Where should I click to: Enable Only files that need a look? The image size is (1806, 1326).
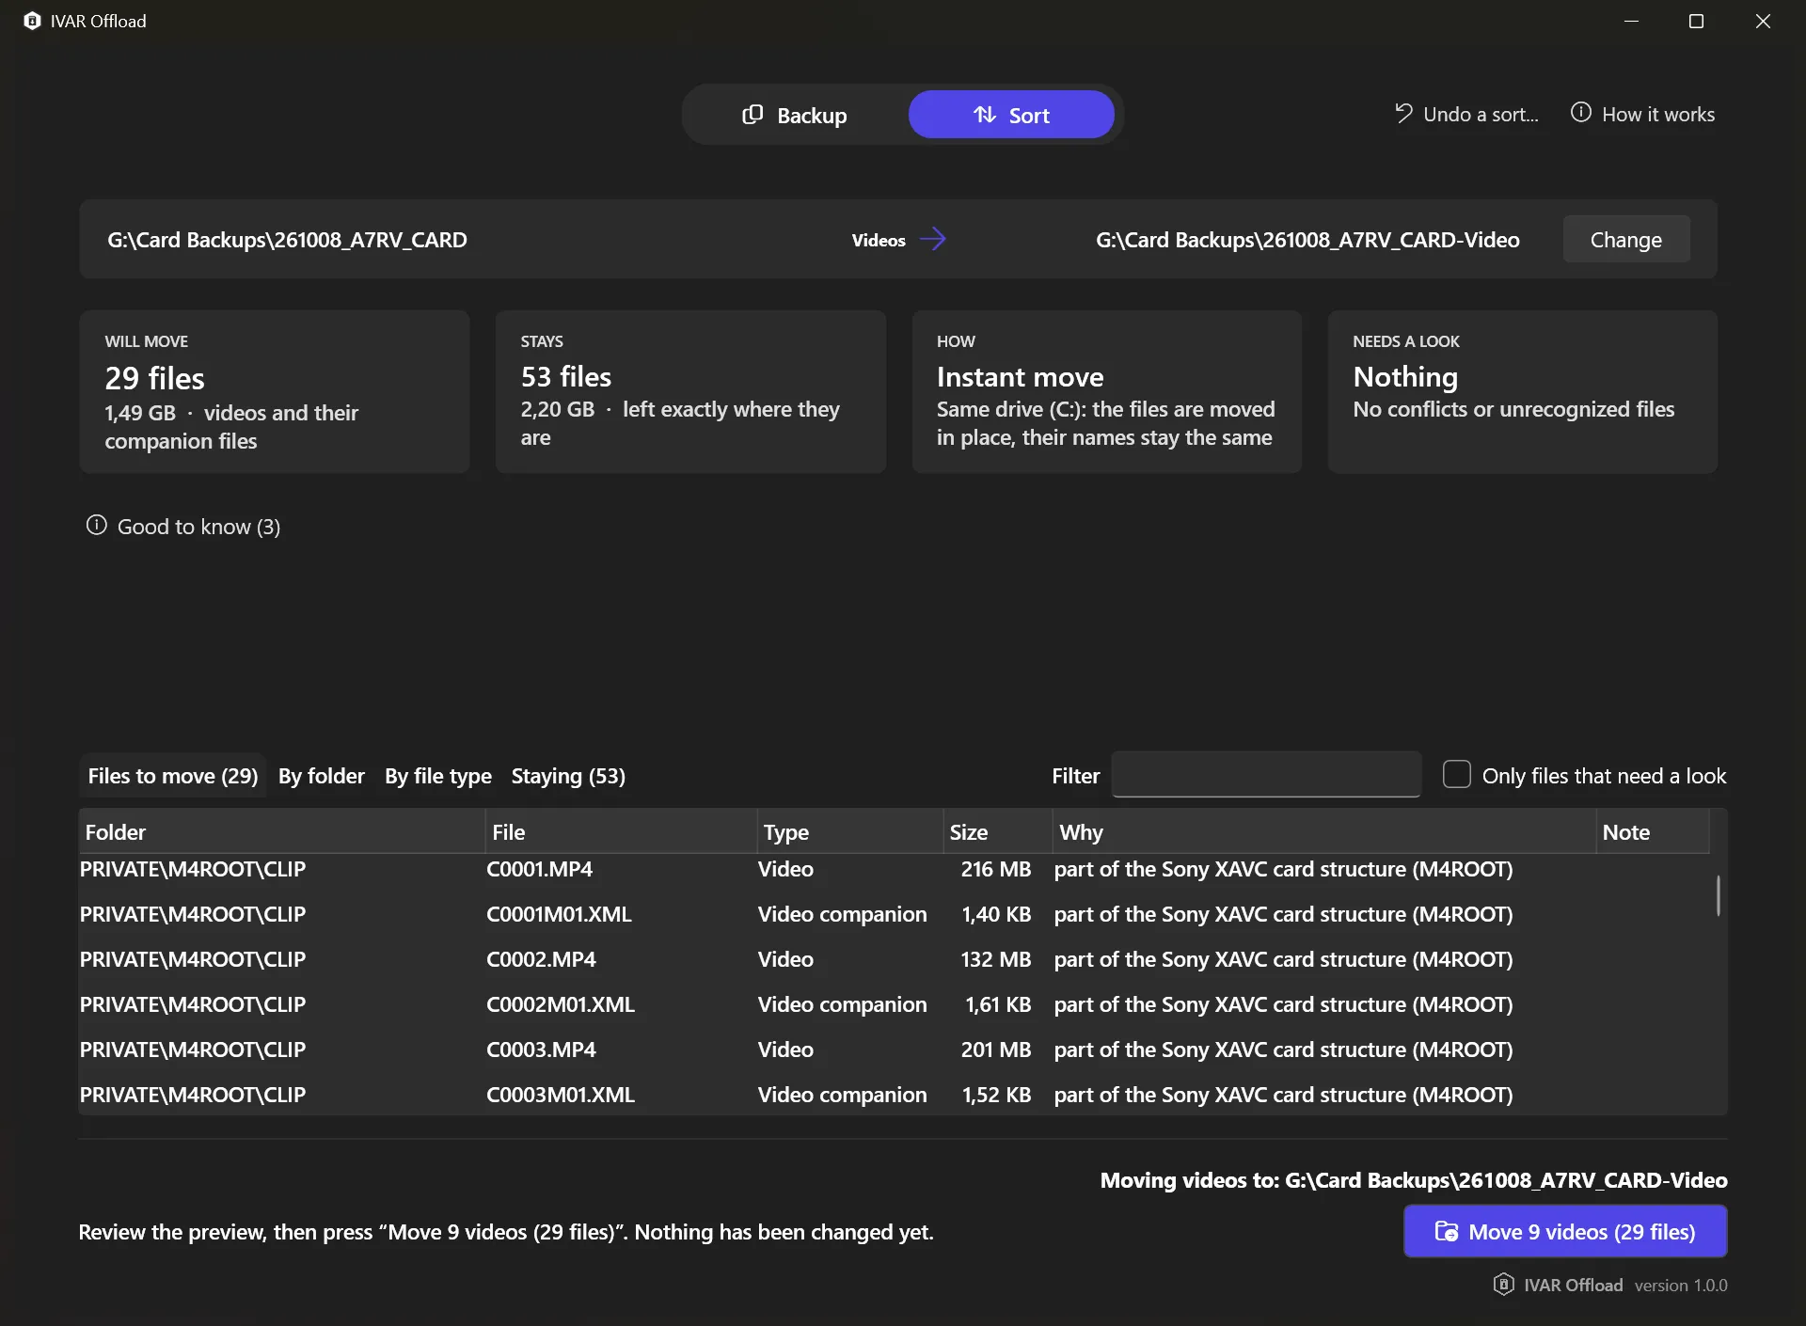point(1457,774)
